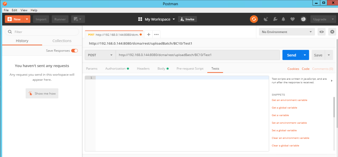Click the Upgrade button
The width and height of the screenshot is (338, 157).
coord(320,19)
